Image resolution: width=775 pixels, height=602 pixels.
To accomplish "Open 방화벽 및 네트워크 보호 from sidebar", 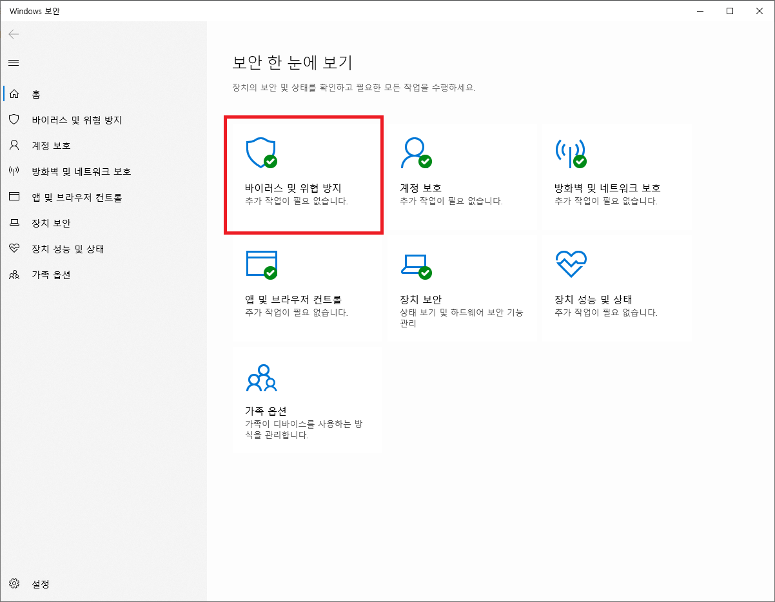I will point(103,171).
